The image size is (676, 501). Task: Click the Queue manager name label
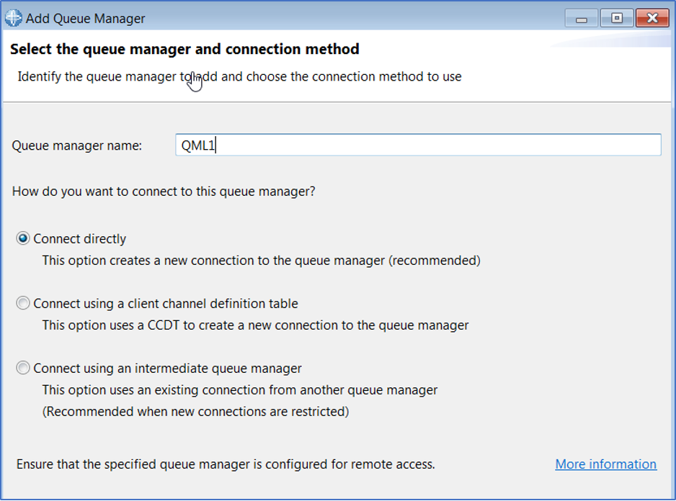tap(77, 145)
